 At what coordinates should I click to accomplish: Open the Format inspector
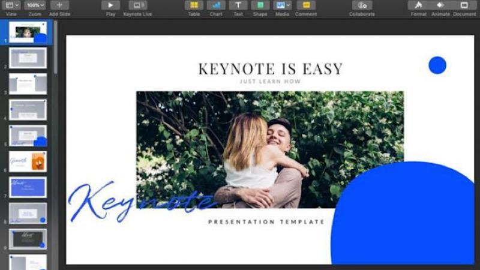click(418, 5)
